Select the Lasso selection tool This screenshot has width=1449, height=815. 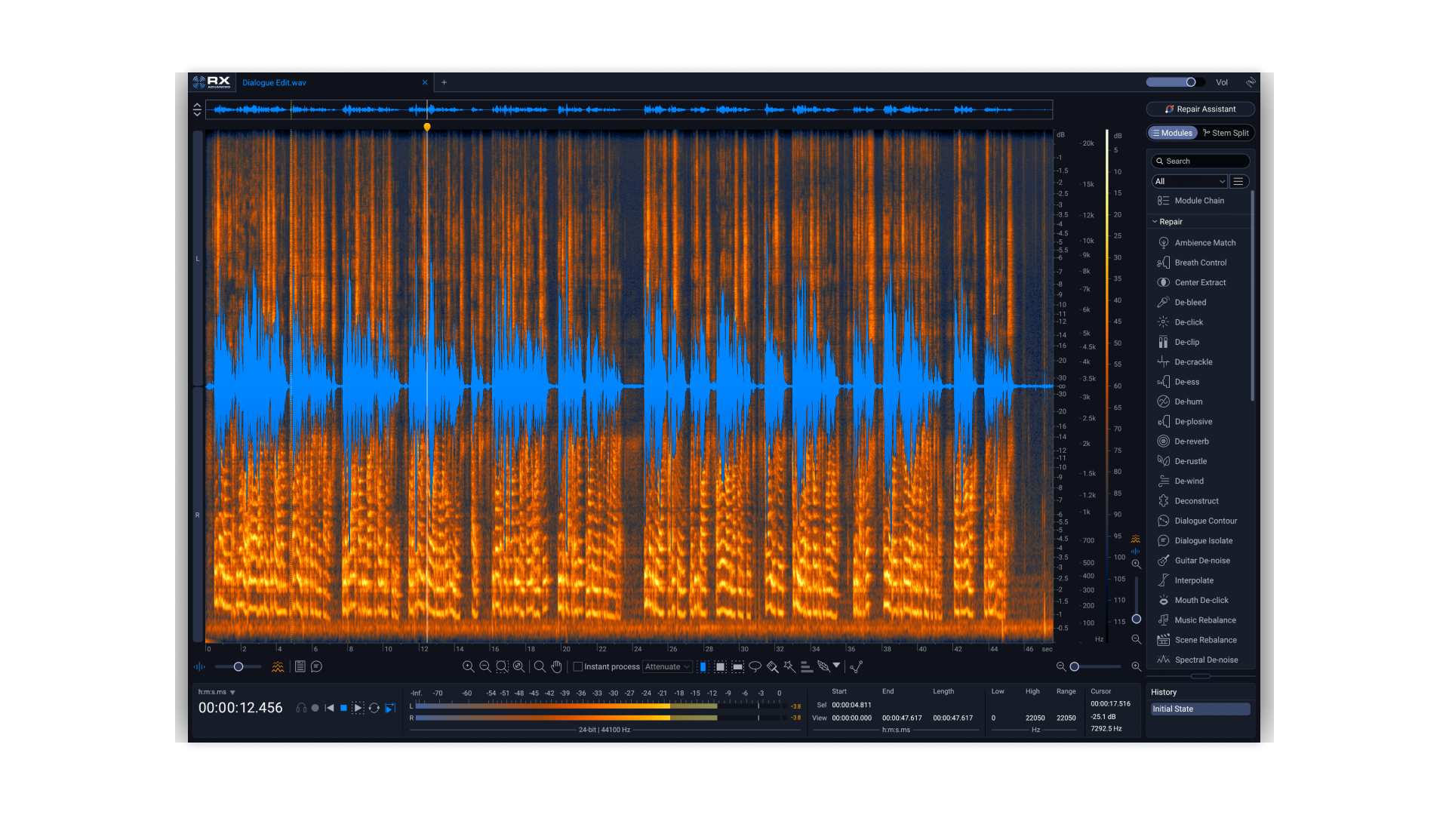pyautogui.click(x=755, y=666)
